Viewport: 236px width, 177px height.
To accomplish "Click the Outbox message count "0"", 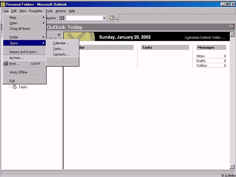I will 225,65.
